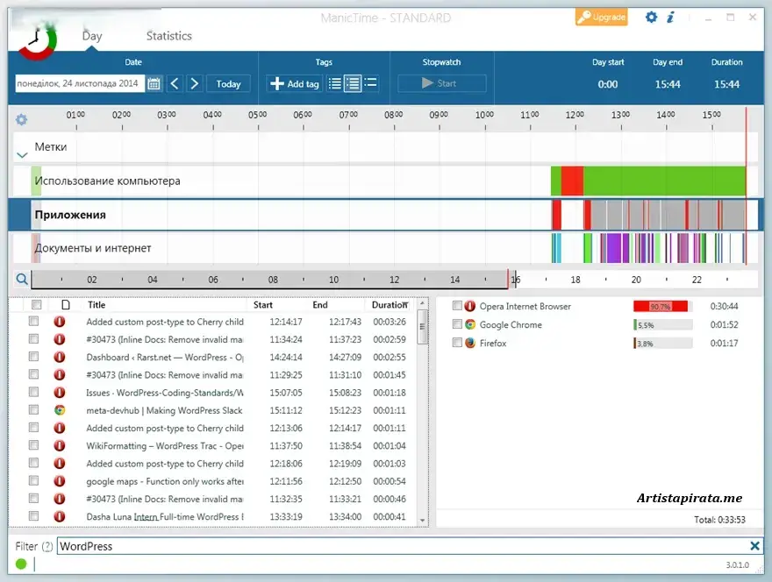Open the Day tab
Screen dimensions: 772x582
(92, 36)
